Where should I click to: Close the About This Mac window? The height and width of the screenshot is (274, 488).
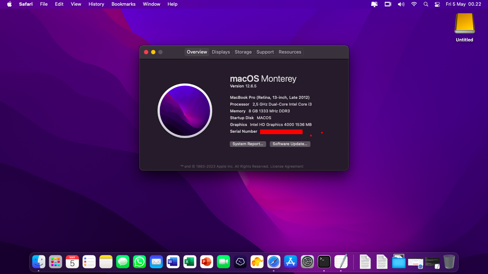coord(146,52)
